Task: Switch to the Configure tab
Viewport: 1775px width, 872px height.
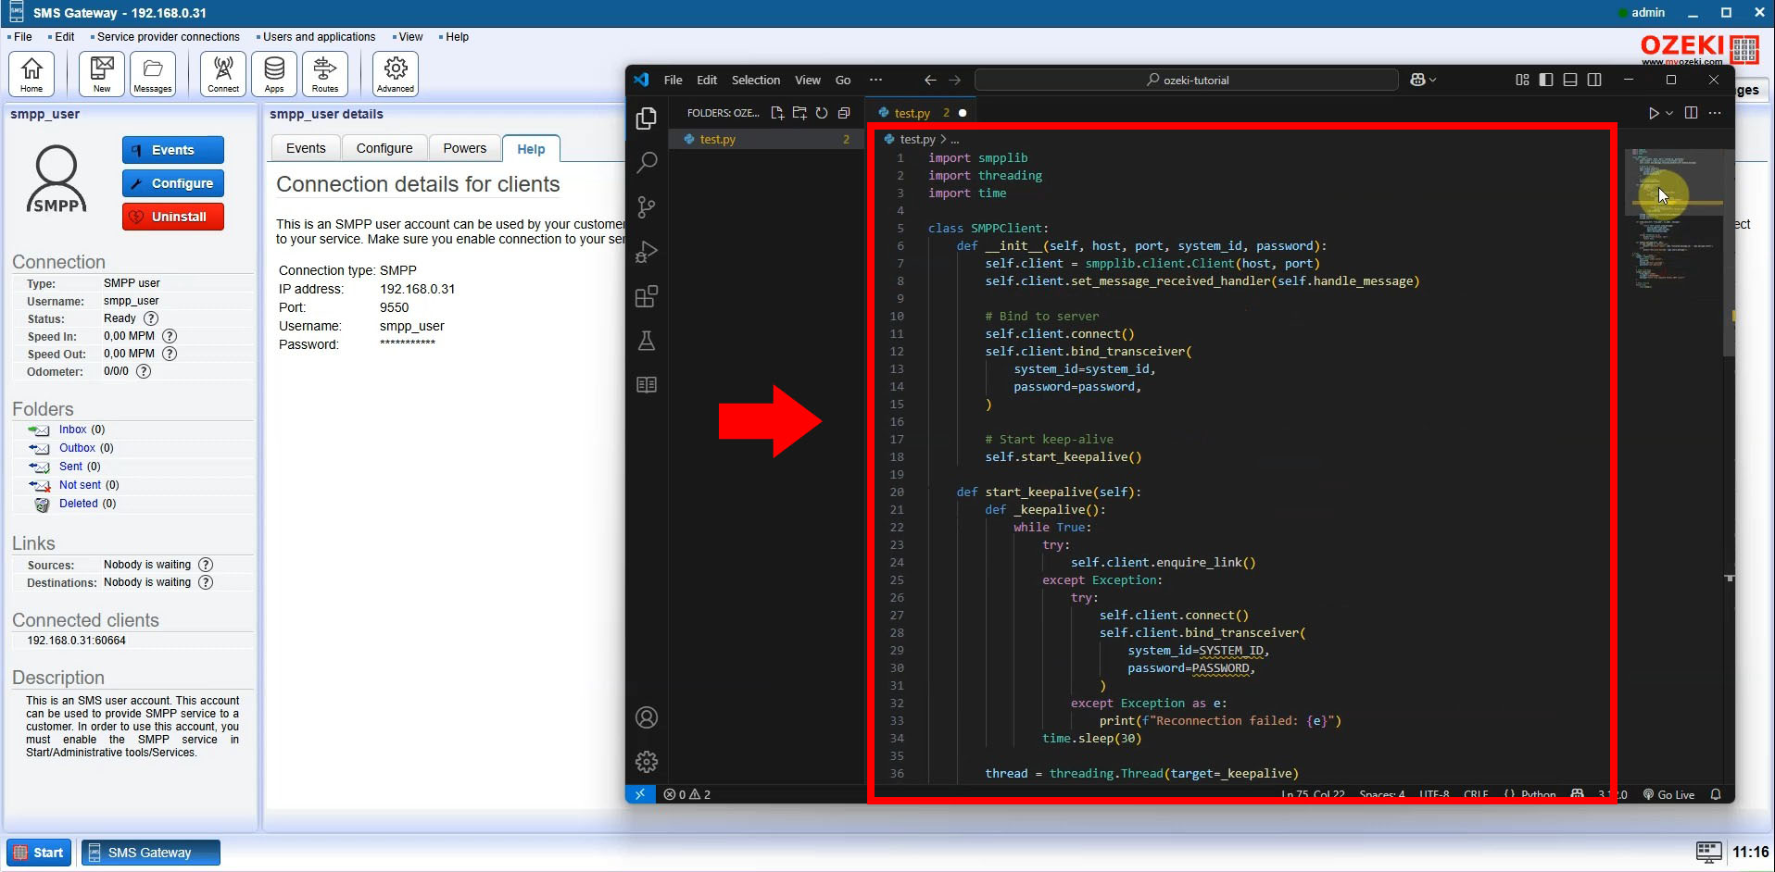Action: pos(384,148)
